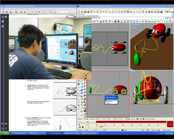
Task: Click the New file icon in Rhinoceros toolbar
Action: pyautogui.click(x=79, y=12)
